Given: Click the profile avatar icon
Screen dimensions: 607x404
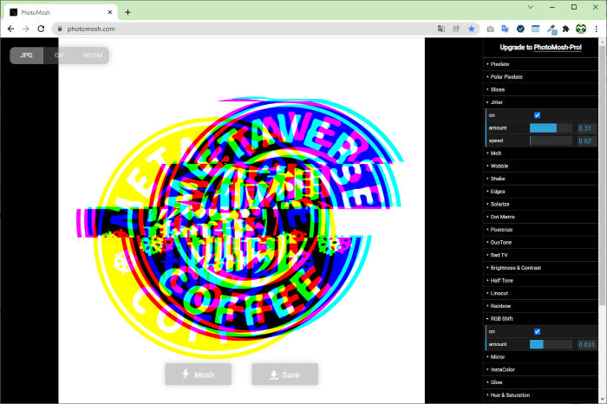Looking at the screenshot, I should tap(581, 29).
